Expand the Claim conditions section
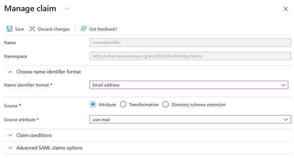Screen dimensions: 294x158 34,135
